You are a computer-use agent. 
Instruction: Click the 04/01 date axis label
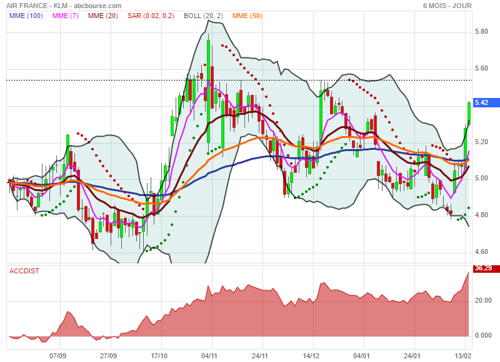(361, 356)
